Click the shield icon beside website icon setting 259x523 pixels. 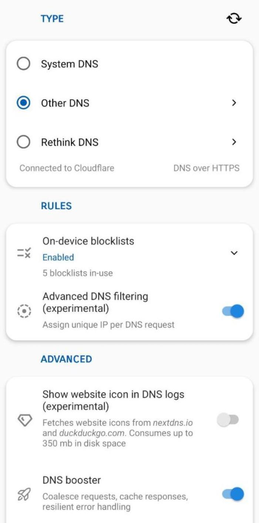(x=24, y=420)
